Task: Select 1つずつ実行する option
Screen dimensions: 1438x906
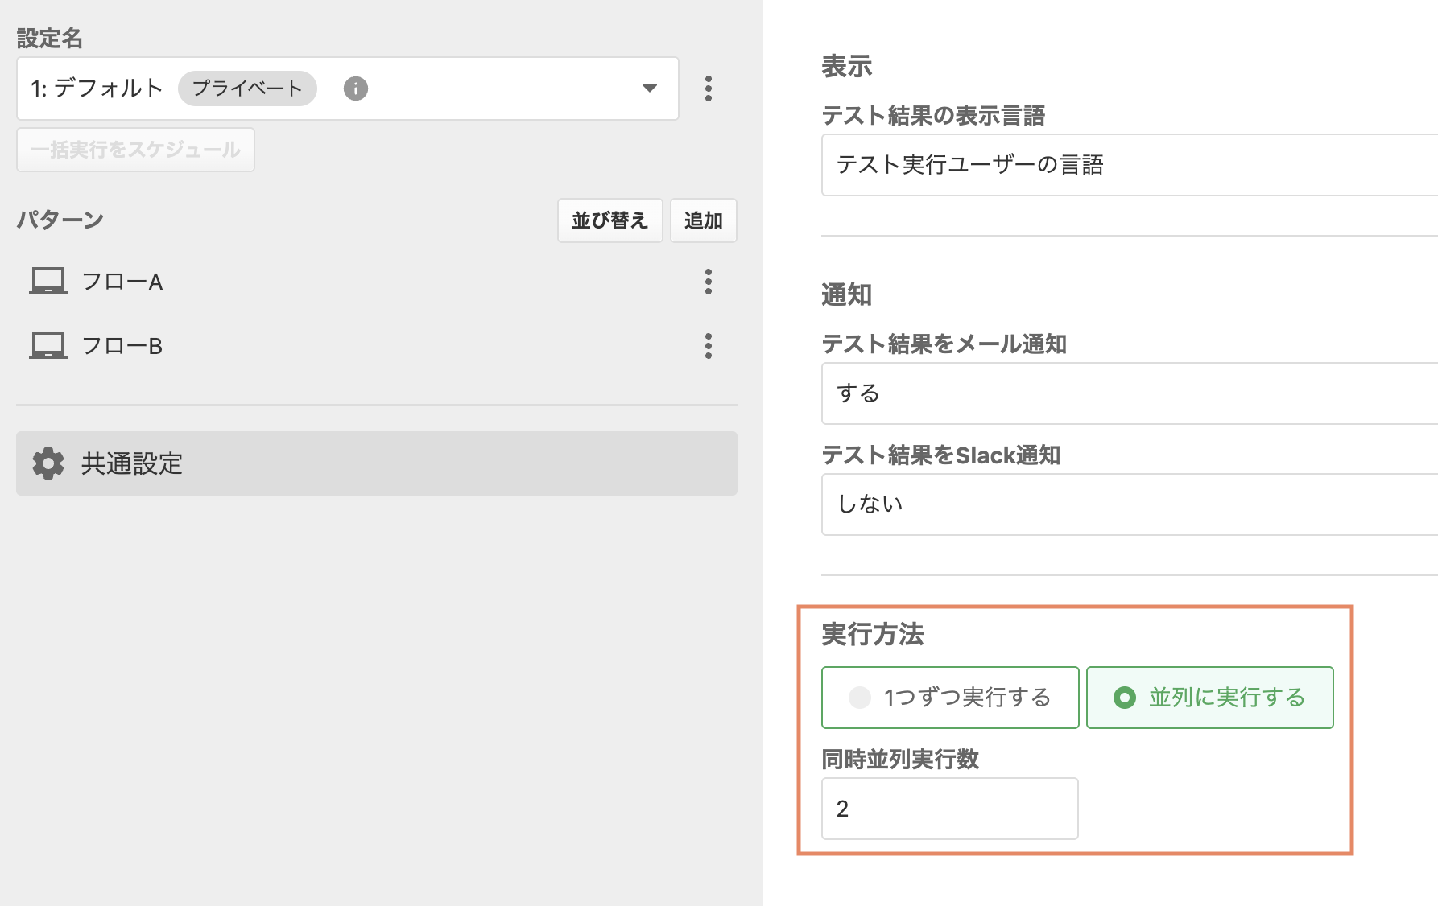Action: coord(950,698)
